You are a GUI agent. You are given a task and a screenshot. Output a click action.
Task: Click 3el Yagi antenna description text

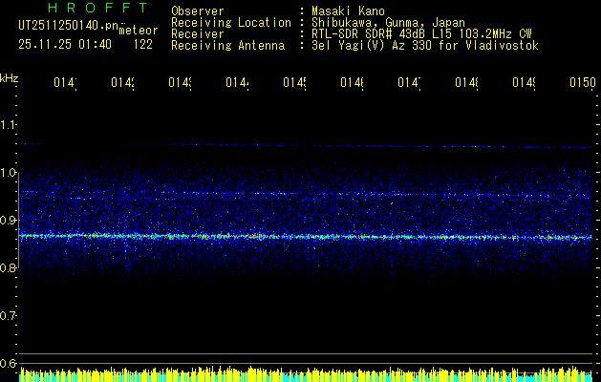(425, 46)
